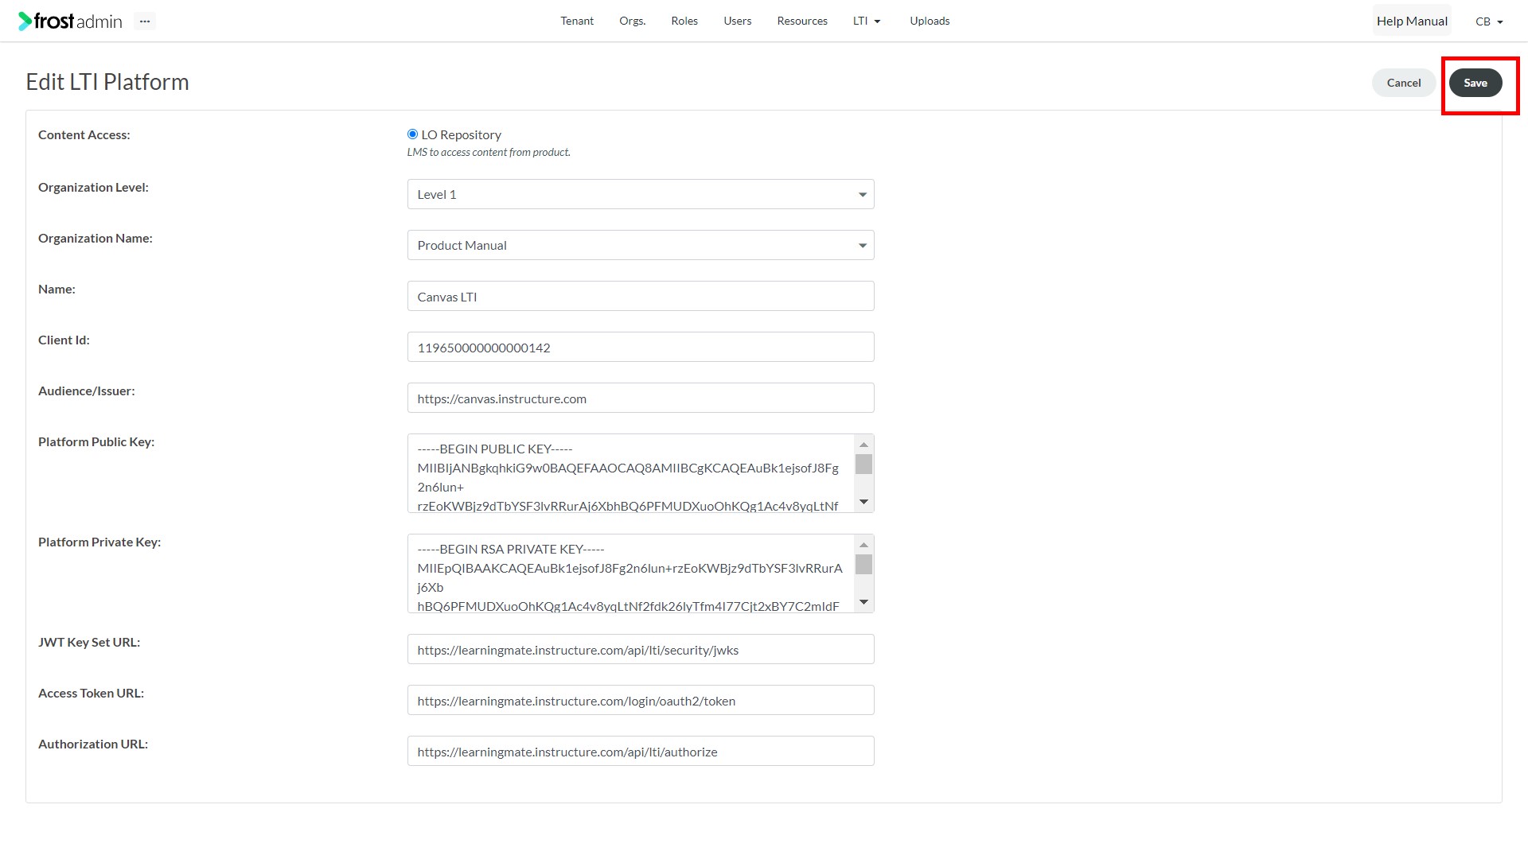Open the Help Manual link
1528x859 pixels.
(x=1412, y=21)
